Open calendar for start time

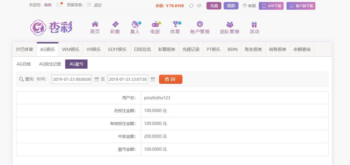(97, 79)
